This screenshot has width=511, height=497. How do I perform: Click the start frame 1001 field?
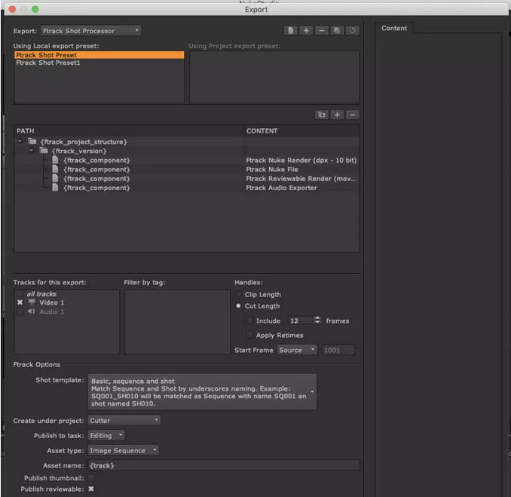[x=338, y=350]
